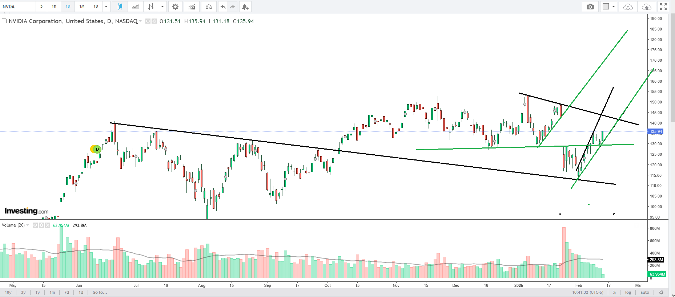
Task: Click the H135.94 high value in legend
Action: point(195,21)
